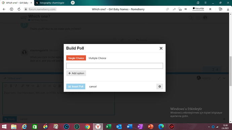
Task: Reload the page with refresh icon
Action: (19, 9)
